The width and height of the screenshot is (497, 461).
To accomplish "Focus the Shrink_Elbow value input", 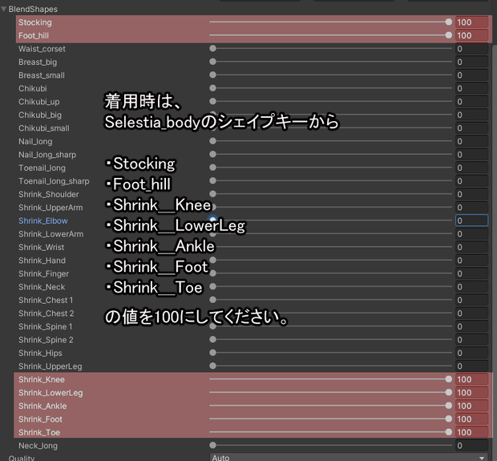I will (471, 220).
